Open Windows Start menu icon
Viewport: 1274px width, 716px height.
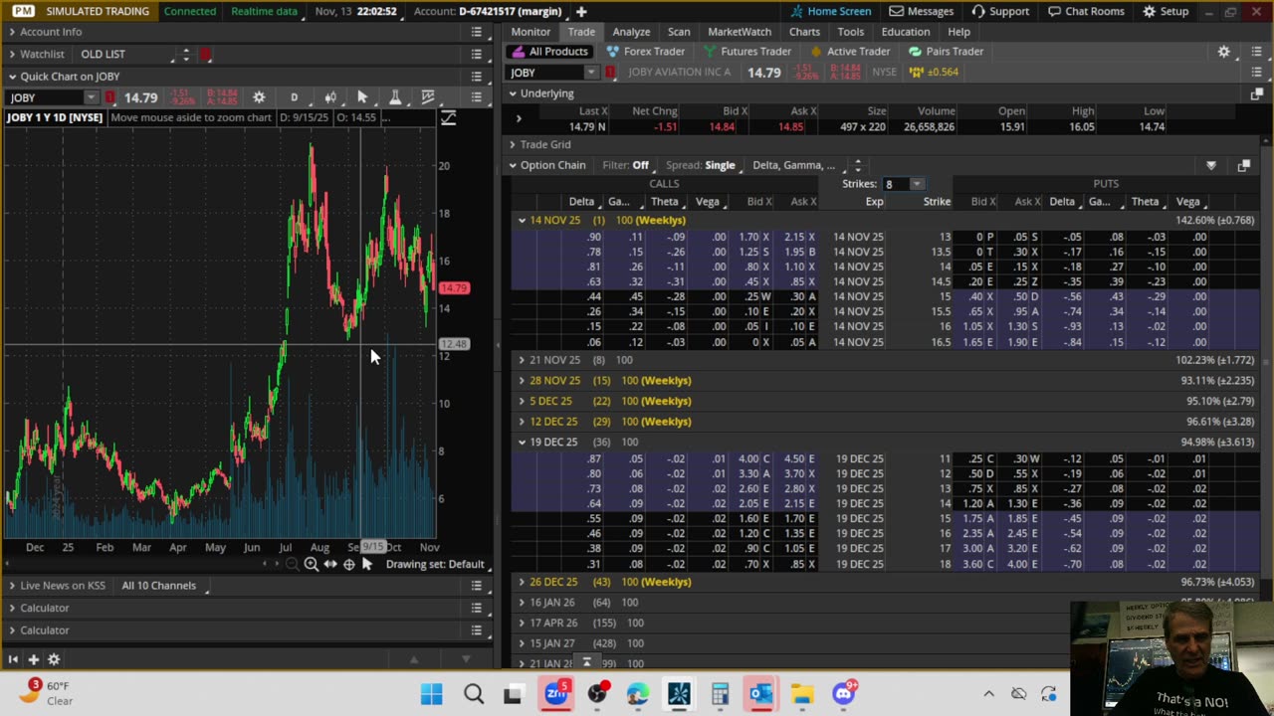pos(432,694)
